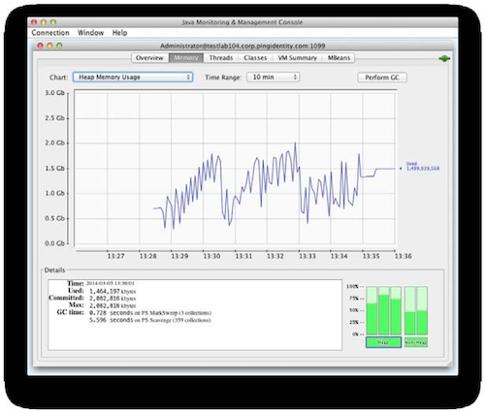Close the inner Administrator connection window
Image resolution: width=485 pixels, height=412 pixels.
point(40,46)
